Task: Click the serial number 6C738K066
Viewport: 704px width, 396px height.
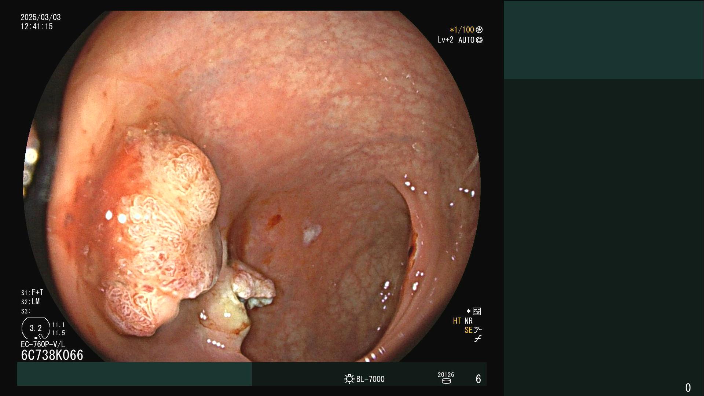Action: [52, 355]
